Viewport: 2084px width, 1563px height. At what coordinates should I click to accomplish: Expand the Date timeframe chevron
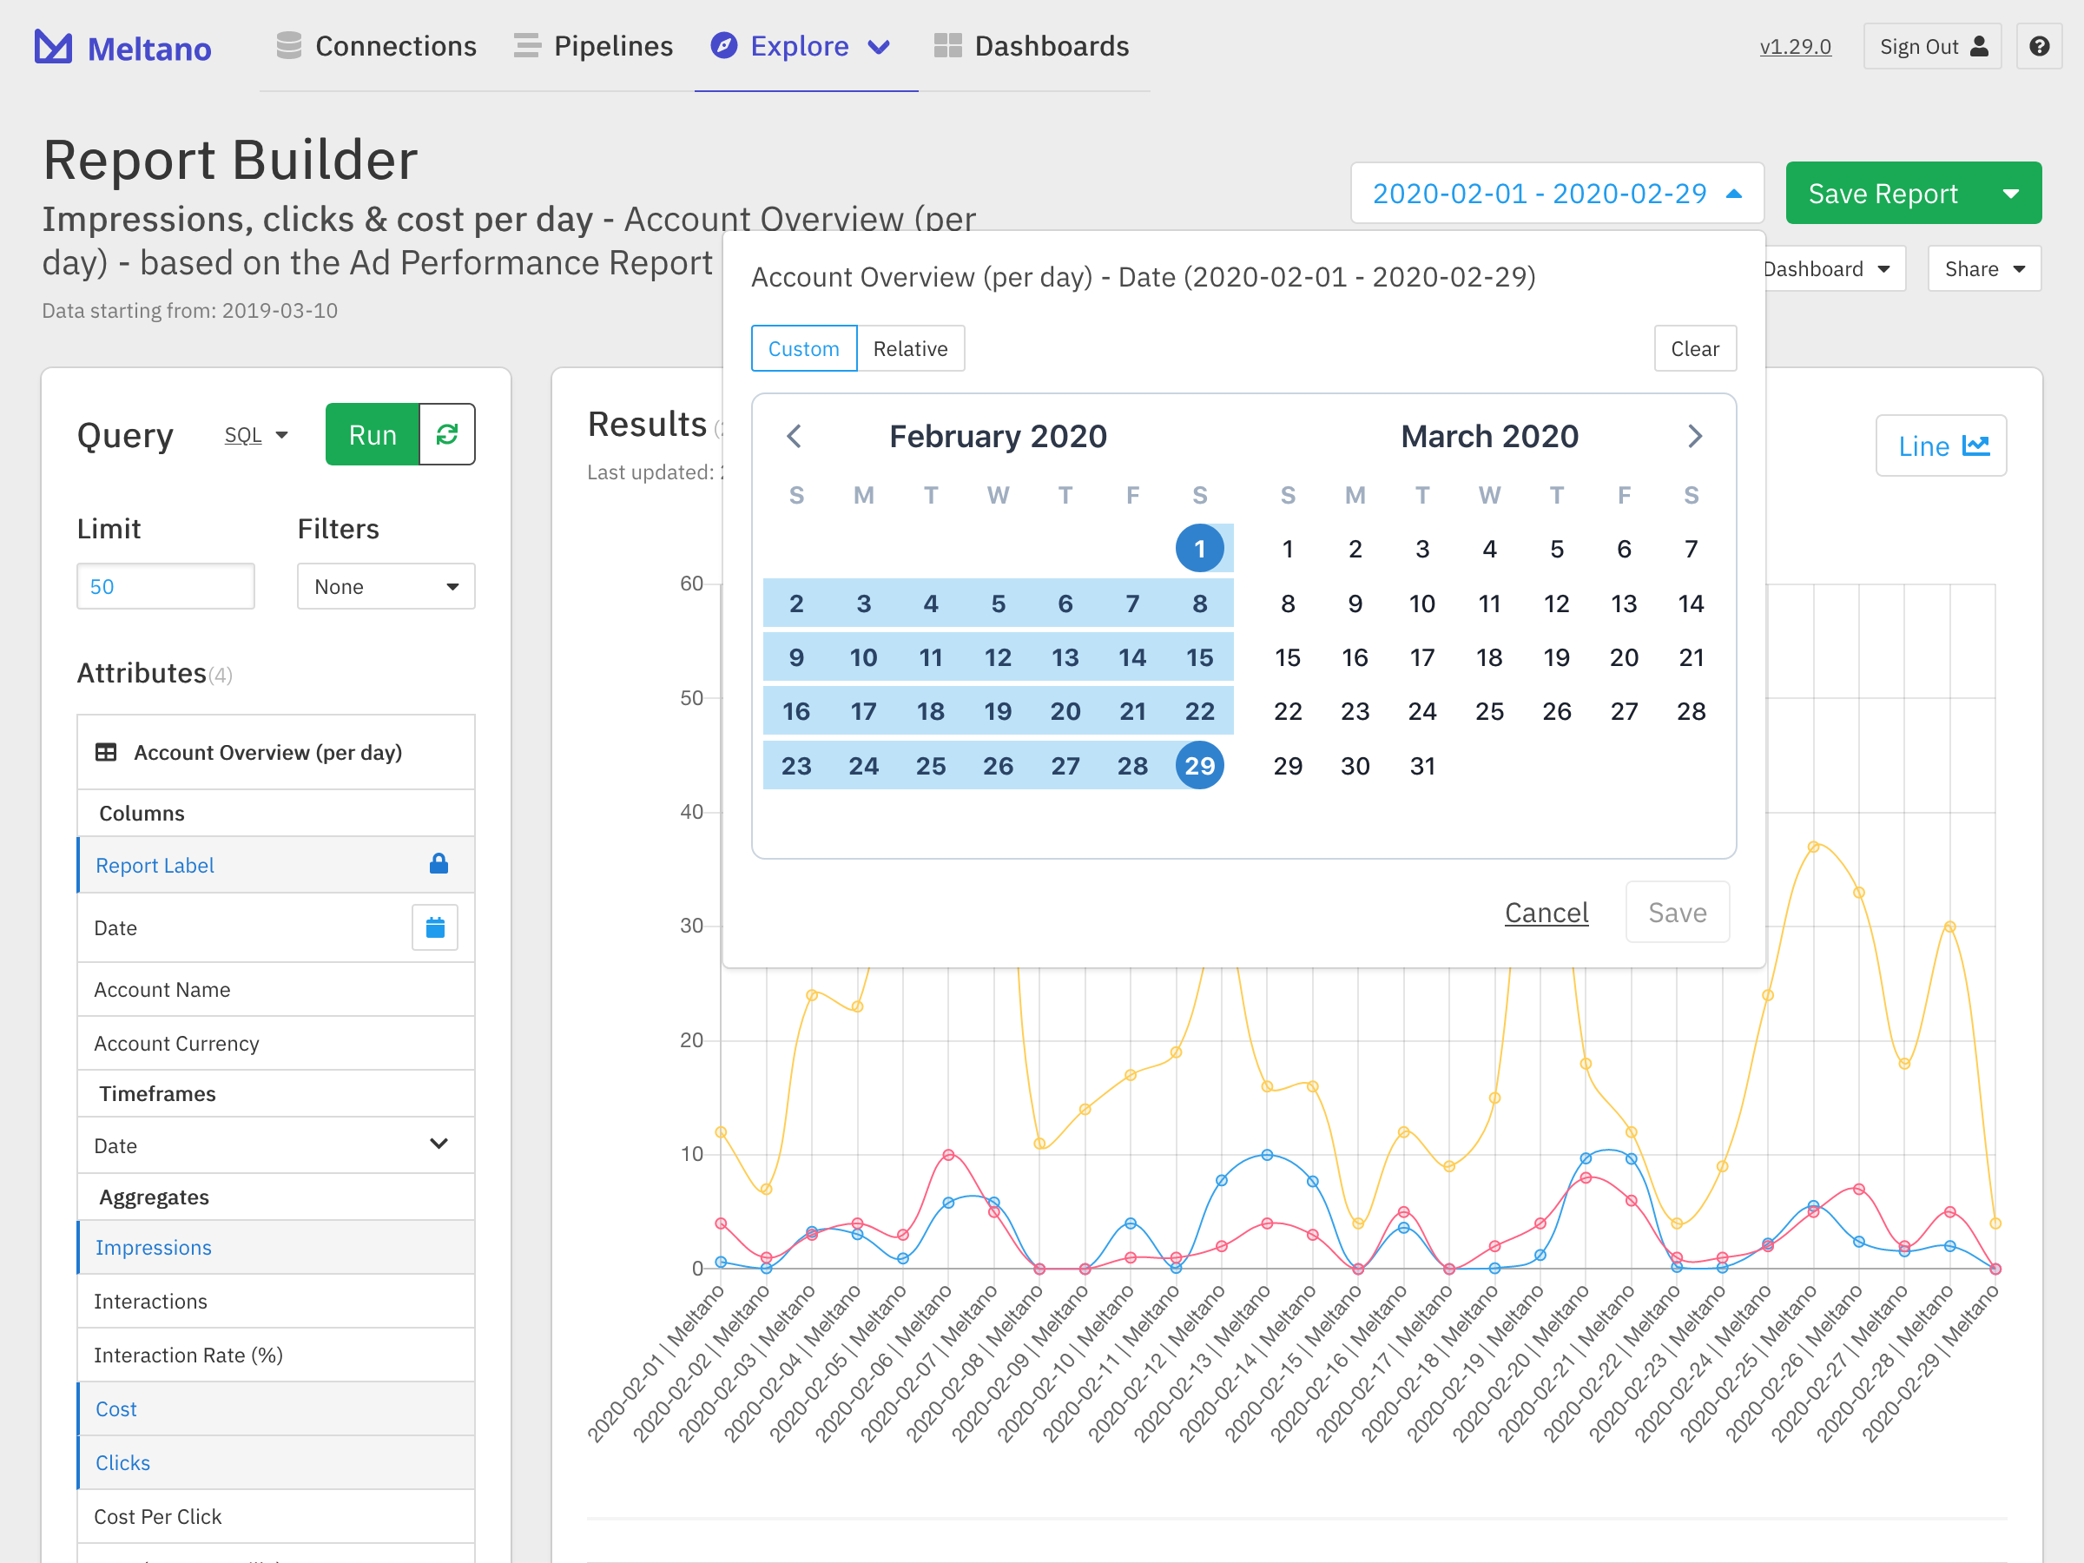tap(439, 1144)
